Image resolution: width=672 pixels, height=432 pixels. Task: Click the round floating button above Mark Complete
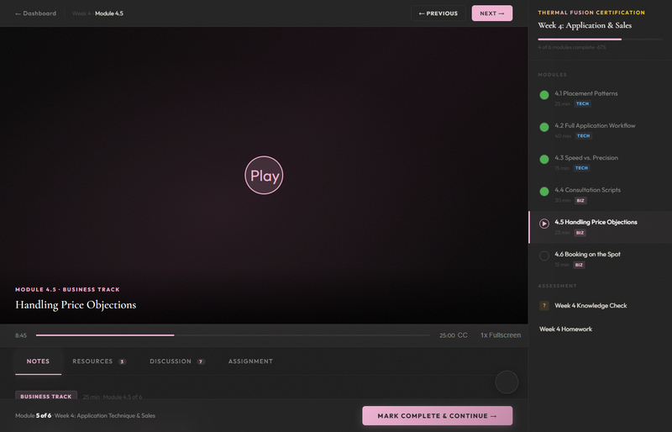(507, 382)
